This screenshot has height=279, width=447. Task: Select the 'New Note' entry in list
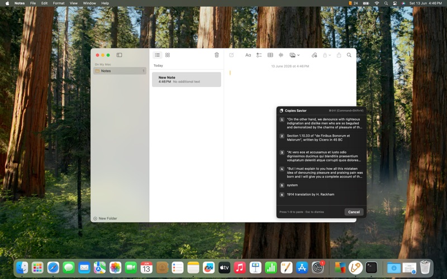tap(187, 79)
